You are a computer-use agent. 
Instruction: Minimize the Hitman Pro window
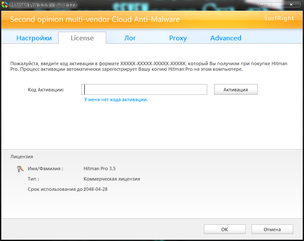(x=265, y=4)
